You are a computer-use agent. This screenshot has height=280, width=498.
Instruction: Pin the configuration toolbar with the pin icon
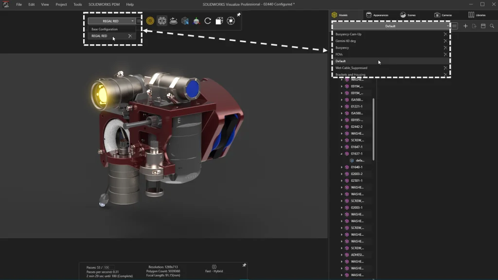point(238,15)
